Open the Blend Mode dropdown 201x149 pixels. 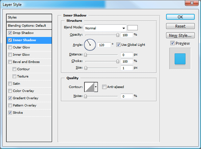(105, 28)
